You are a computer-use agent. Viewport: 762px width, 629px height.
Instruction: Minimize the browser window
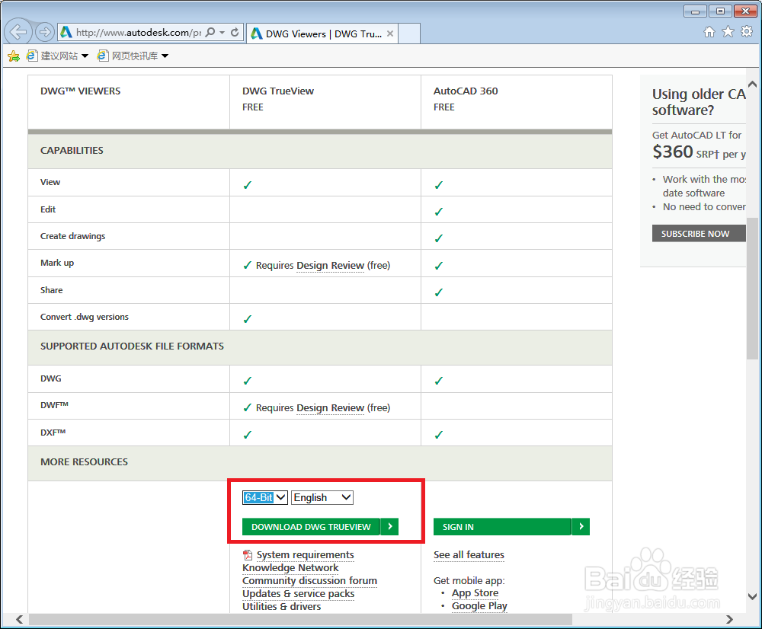coord(696,11)
